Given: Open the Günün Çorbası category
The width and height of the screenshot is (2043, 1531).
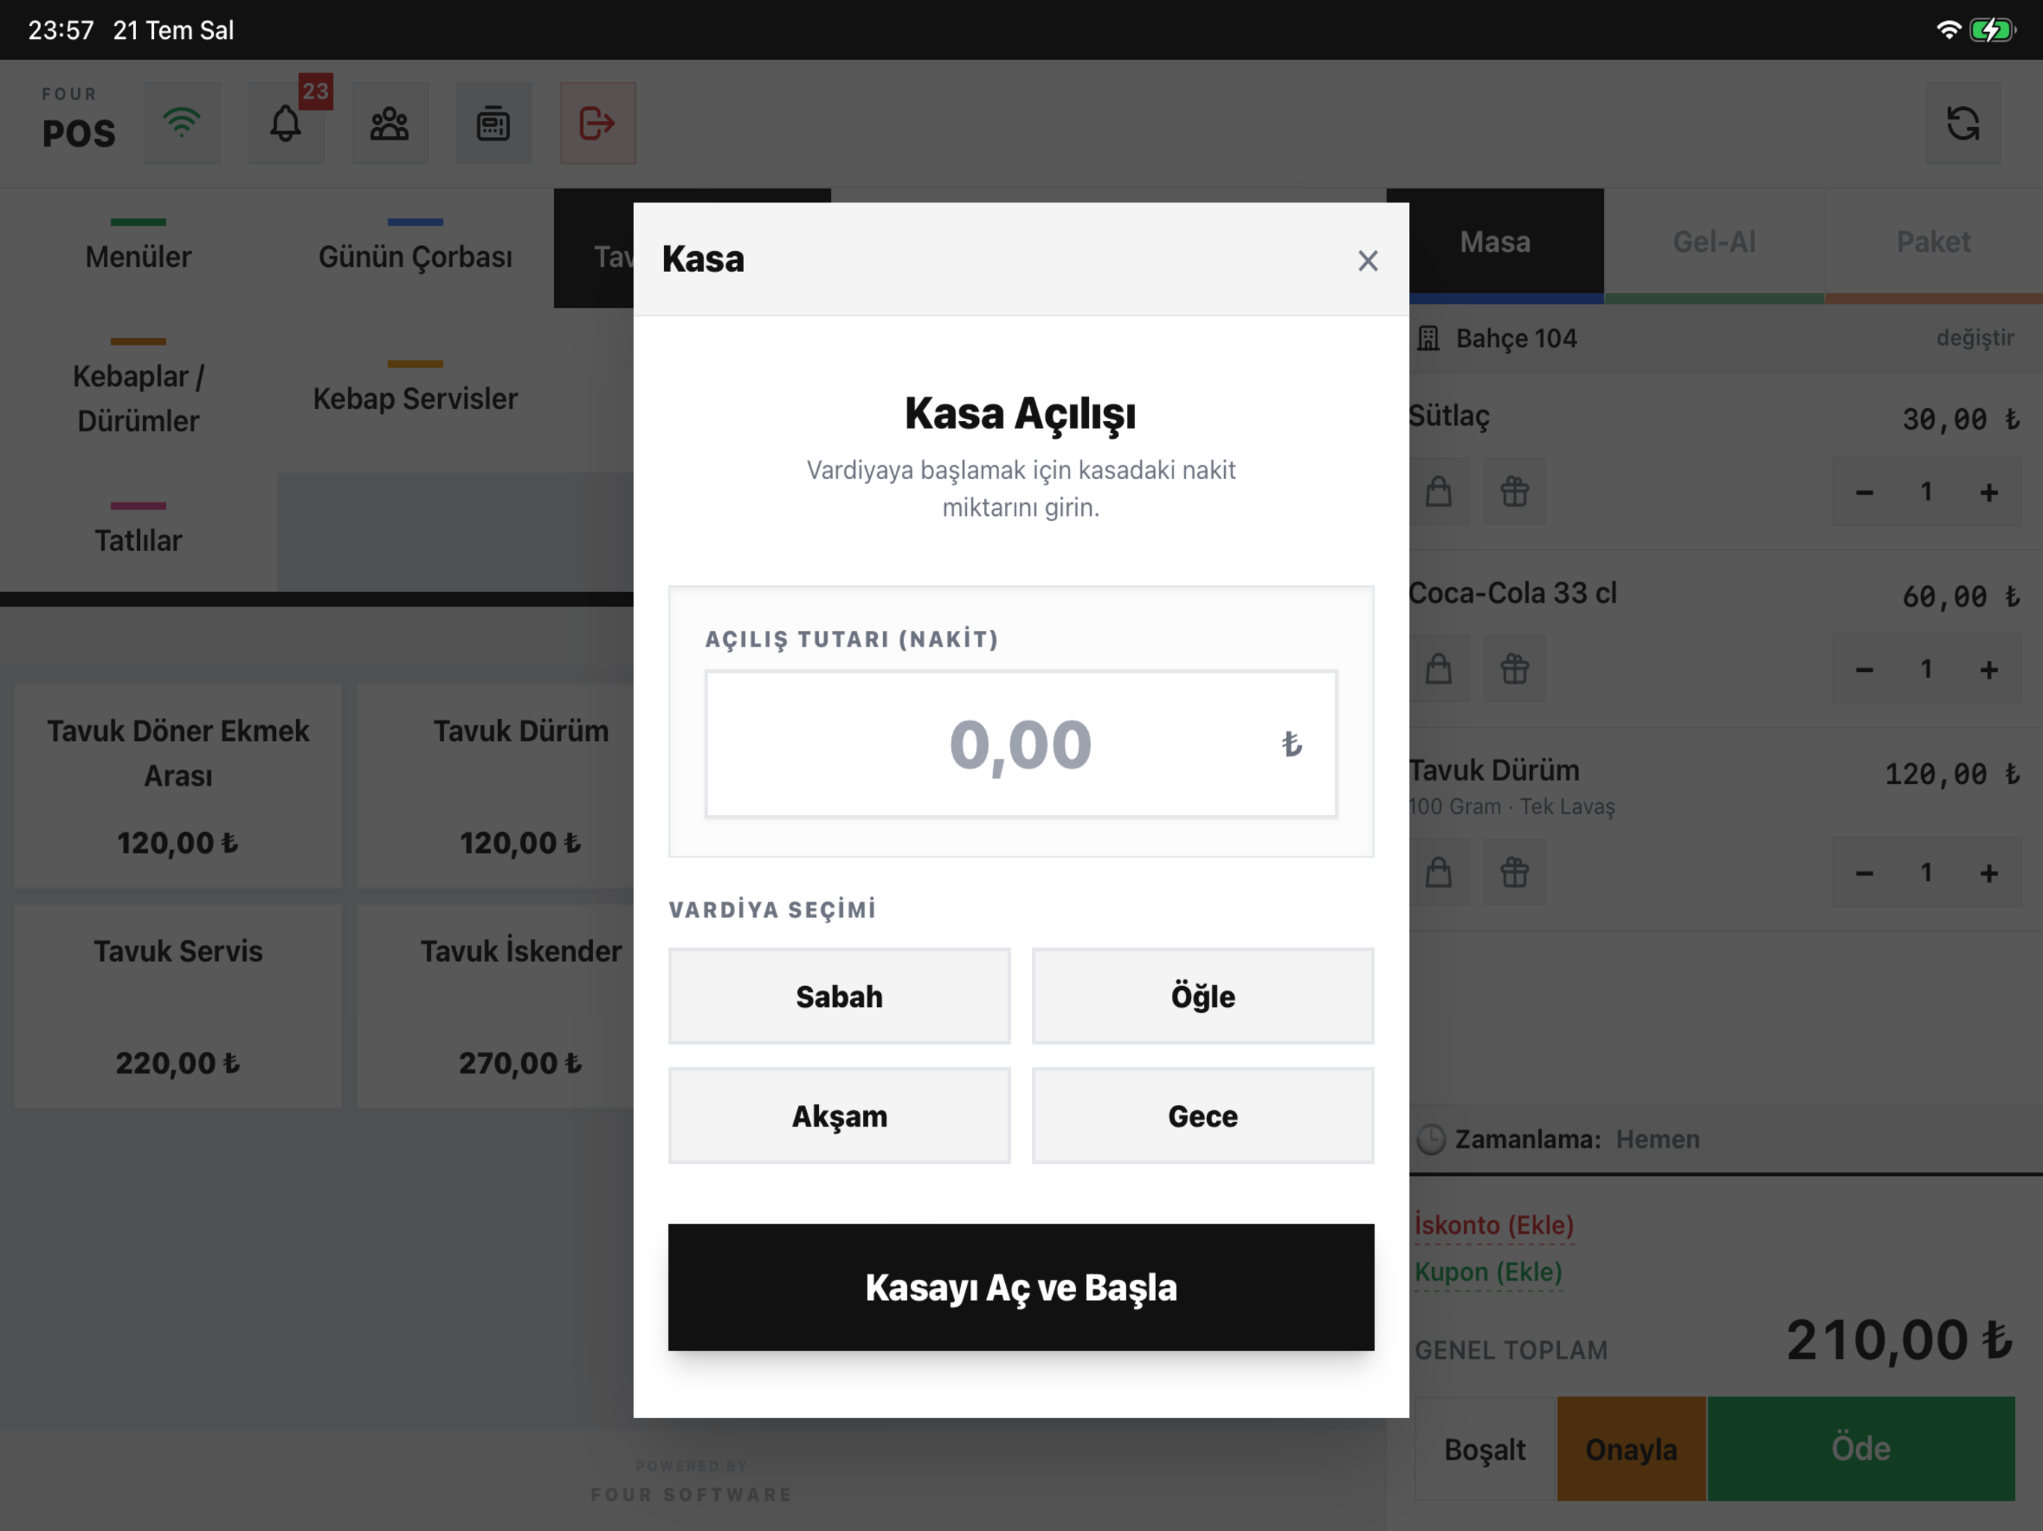Looking at the screenshot, I should click(x=416, y=248).
